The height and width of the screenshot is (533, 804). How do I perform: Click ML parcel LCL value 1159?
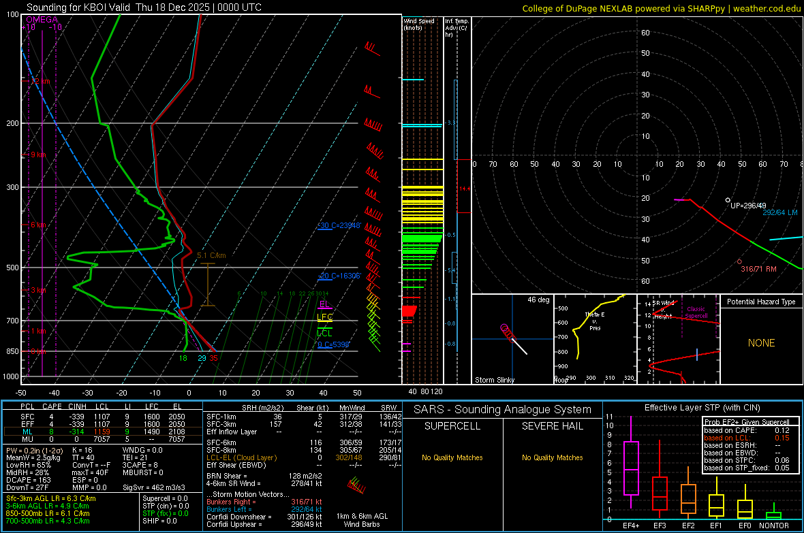(x=102, y=432)
